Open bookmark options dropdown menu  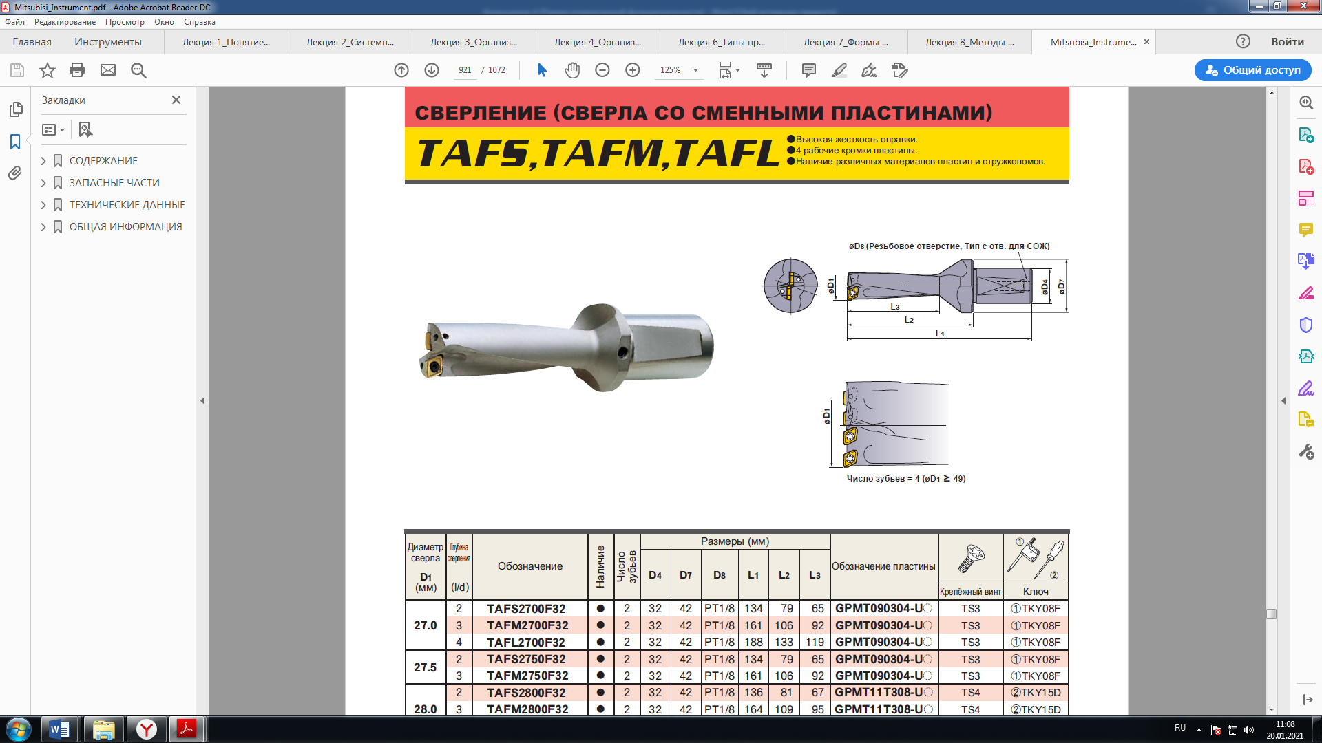[x=54, y=129]
